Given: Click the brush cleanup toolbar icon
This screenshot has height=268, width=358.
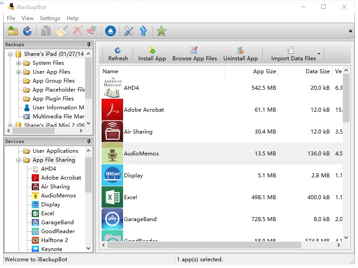Looking at the screenshot, I should pyautogui.click(x=62, y=31).
